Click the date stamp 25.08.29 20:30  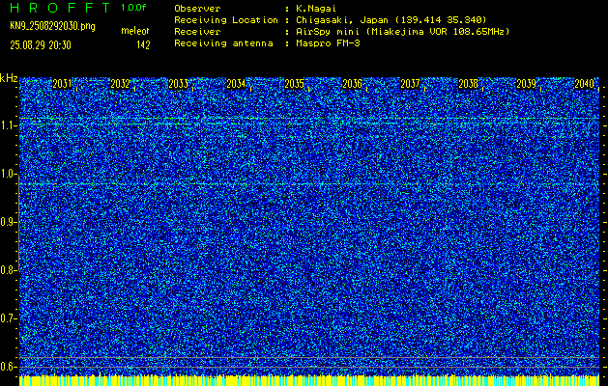coord(41,45)
